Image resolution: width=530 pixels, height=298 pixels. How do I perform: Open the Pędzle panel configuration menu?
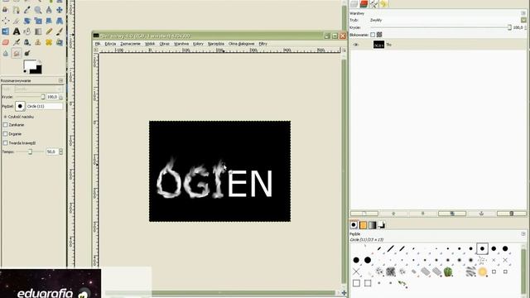click(x=523, y=233)
